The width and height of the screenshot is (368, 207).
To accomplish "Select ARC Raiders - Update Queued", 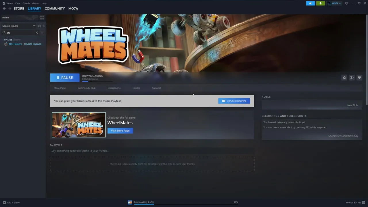I will (25, 44).
